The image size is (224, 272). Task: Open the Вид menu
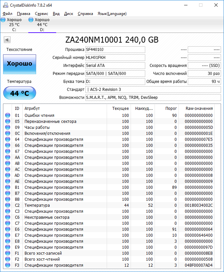click(x=56, y=14)
